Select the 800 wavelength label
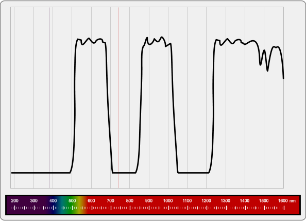The image size is (306, 221). point(130,201)
